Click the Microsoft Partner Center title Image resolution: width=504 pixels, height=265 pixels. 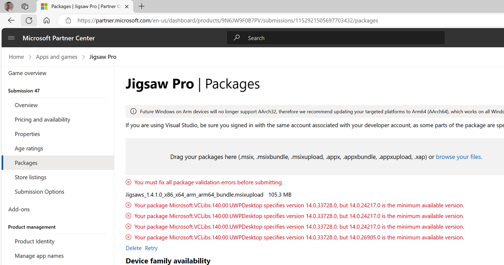click(x=59, y=38)
